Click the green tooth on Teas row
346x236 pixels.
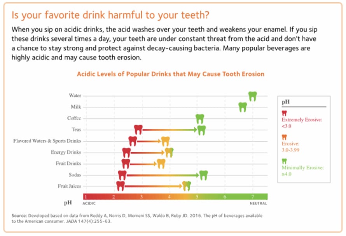201,130
